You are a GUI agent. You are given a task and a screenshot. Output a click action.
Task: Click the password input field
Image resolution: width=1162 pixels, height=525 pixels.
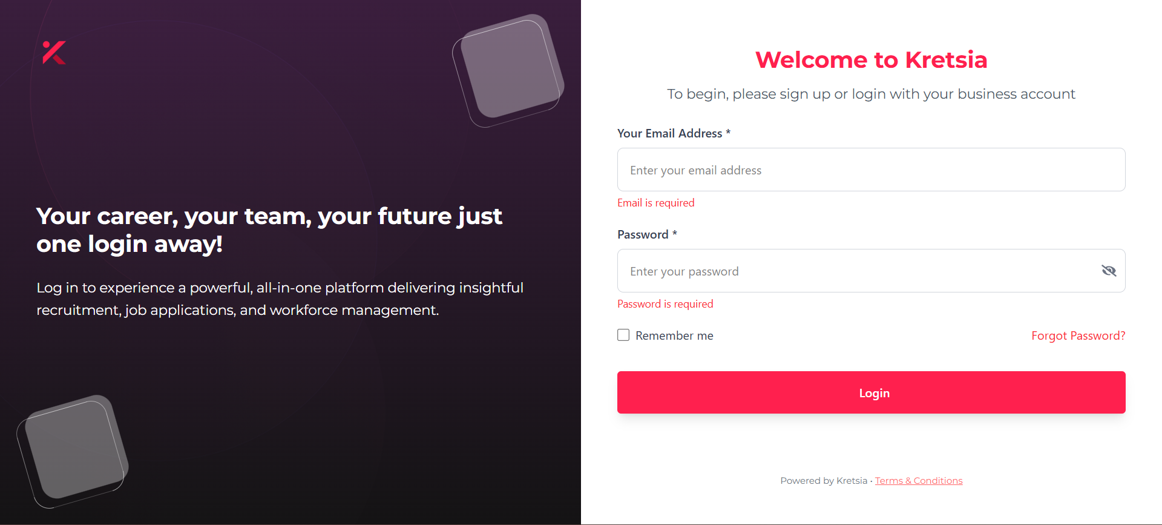point(847,271)
